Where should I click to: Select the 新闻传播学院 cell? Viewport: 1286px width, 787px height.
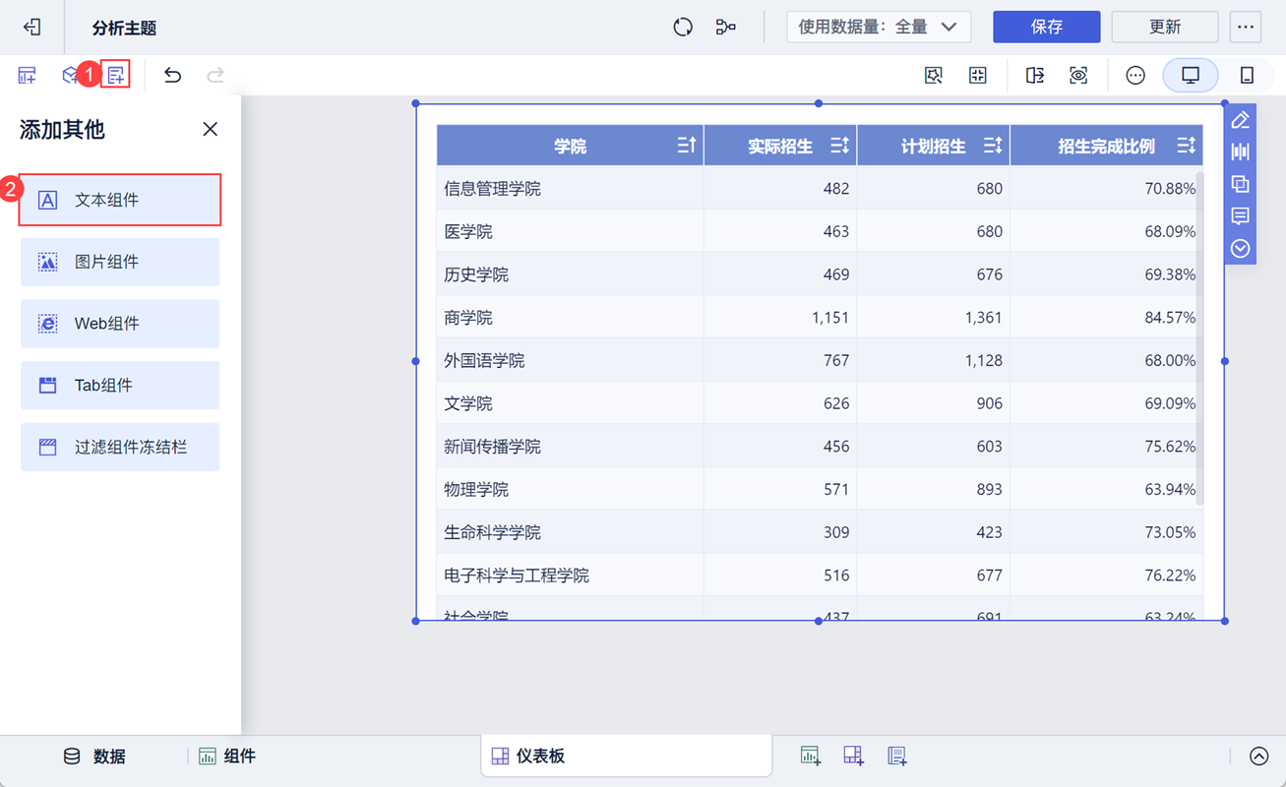pos(570,446)
